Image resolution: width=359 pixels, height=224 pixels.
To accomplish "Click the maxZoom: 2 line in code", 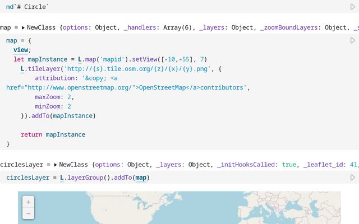I will tap(53, 97).
